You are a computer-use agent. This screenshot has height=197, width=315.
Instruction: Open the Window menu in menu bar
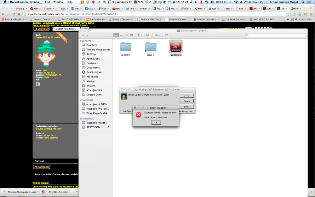point(58,2)
